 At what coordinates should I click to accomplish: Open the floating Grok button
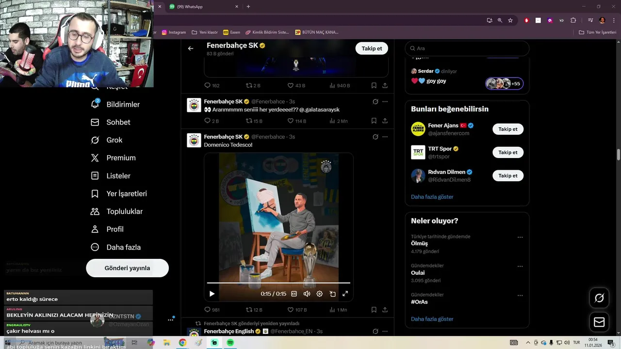[x=599, y=298]
